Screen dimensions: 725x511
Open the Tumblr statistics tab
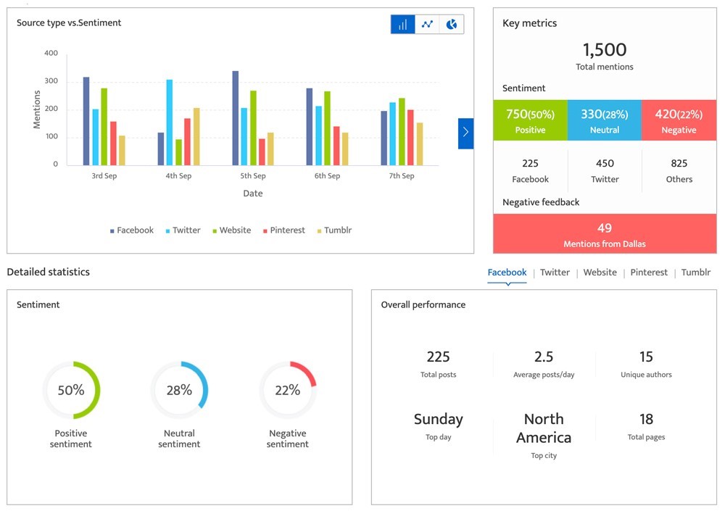[696, 273]
